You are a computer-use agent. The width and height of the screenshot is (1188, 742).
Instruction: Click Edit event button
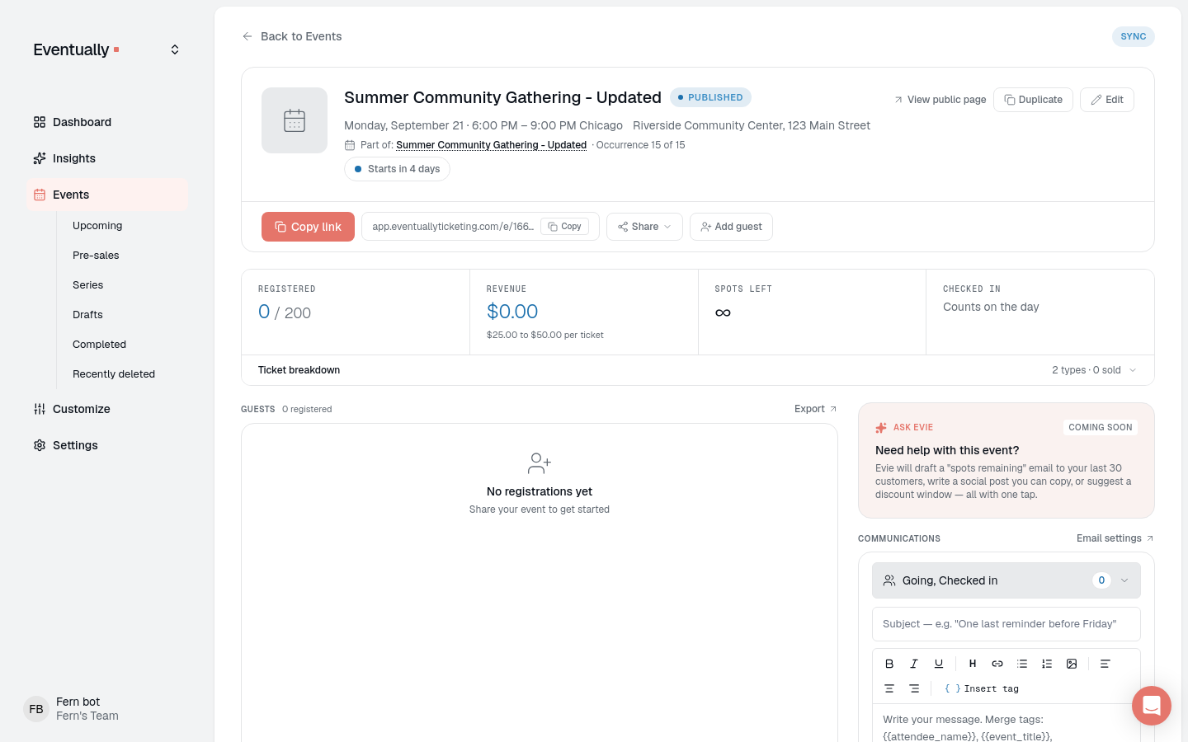(x=1107, y=100)
